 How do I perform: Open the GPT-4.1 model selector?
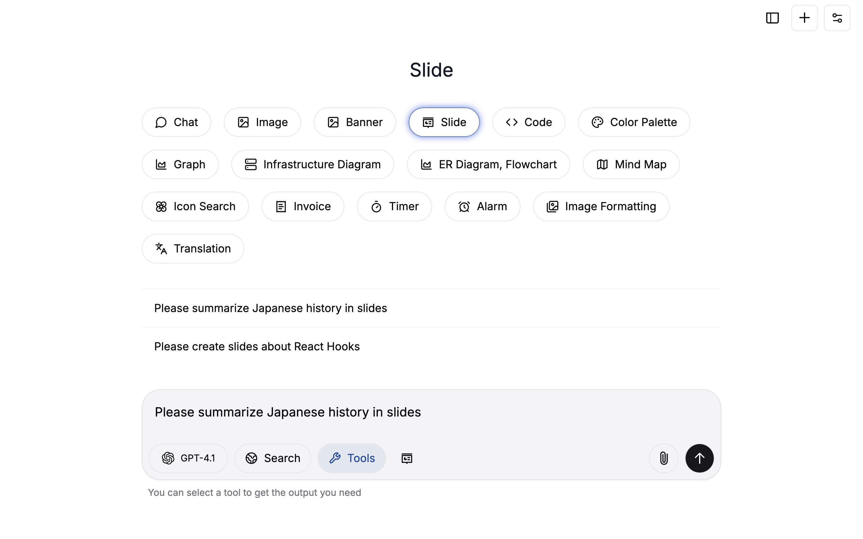coord(188,458)
